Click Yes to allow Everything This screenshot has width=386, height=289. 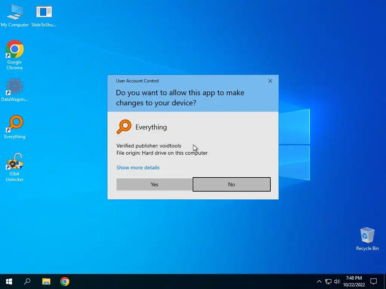tap(154, 184)
